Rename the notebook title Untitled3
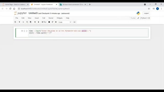 [x=33, y=13]
